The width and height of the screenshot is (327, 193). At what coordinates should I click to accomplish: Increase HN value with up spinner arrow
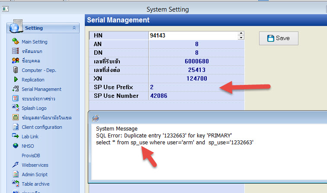click(x=240, y=34)
